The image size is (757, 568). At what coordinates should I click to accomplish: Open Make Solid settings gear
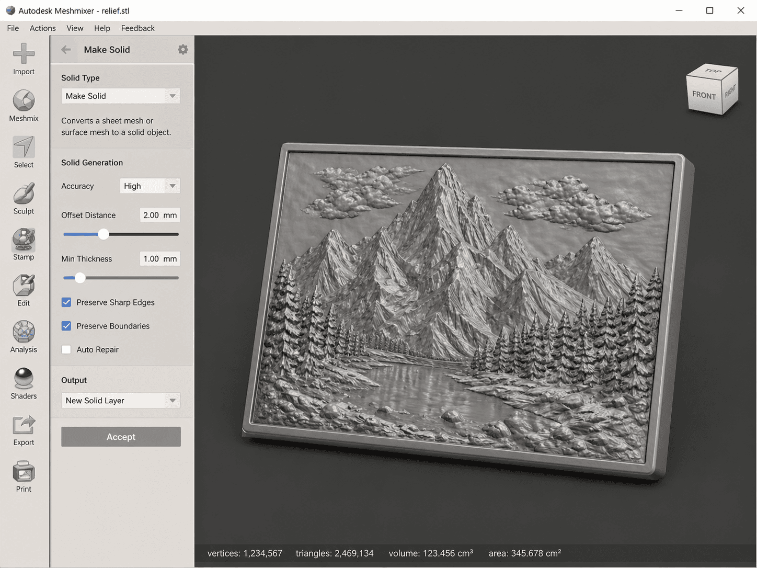[x=182, y=49]
